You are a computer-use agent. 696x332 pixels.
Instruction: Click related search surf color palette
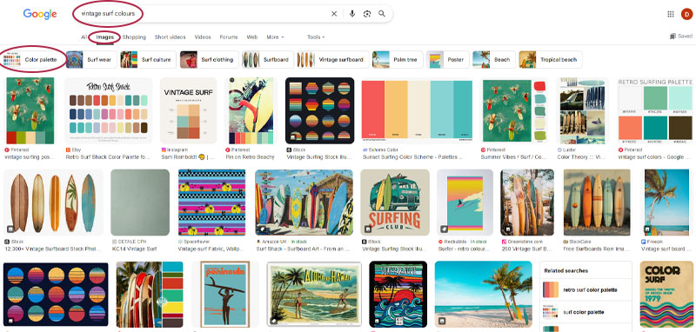pos(586,312)
